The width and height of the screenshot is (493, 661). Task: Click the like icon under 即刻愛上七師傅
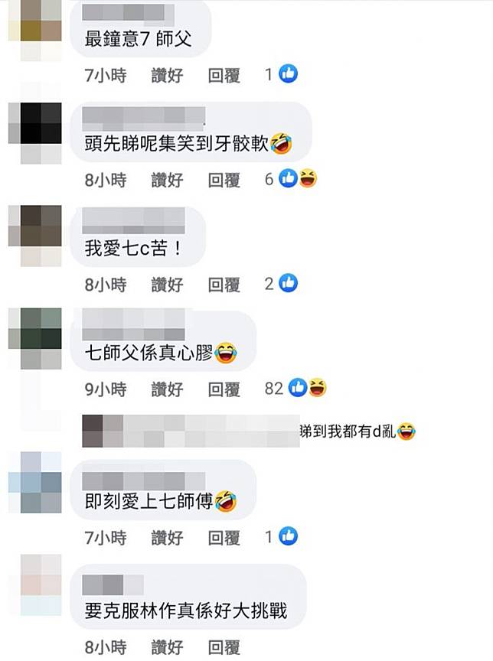click(289, 536)
